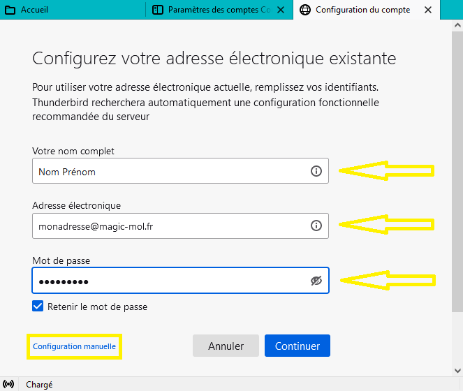Click the globe icon on the Configuration tab
Screen dimensions: 463x391
pyautogui.click(x=305, y=10)
